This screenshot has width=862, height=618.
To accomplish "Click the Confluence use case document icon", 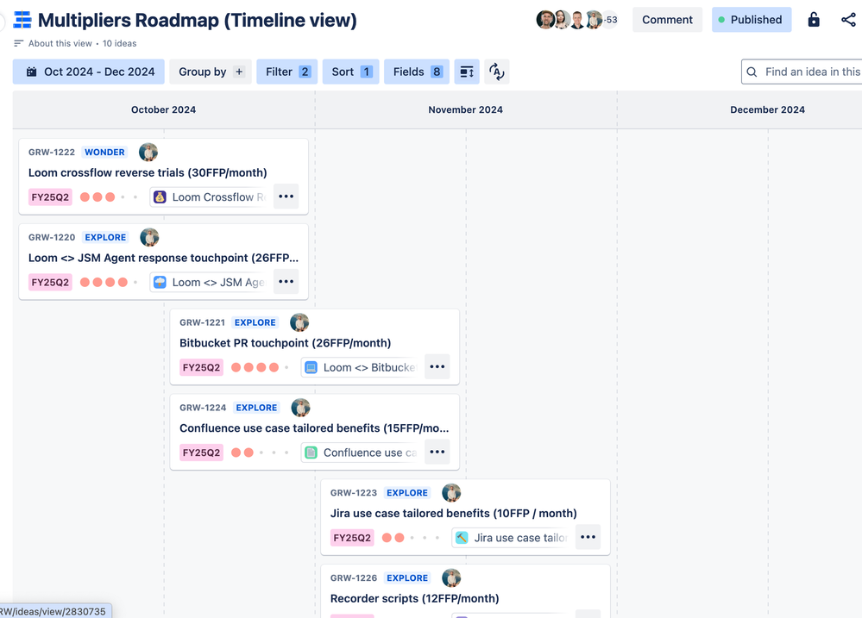I will (x=311, y=453).
